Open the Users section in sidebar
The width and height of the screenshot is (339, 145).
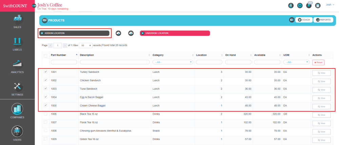point(17,134)
